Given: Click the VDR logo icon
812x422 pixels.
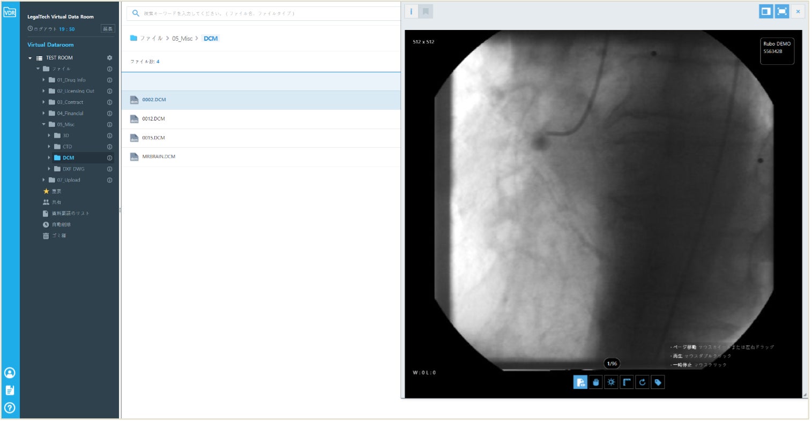Looking at the screenshot, I should [10, 12].
